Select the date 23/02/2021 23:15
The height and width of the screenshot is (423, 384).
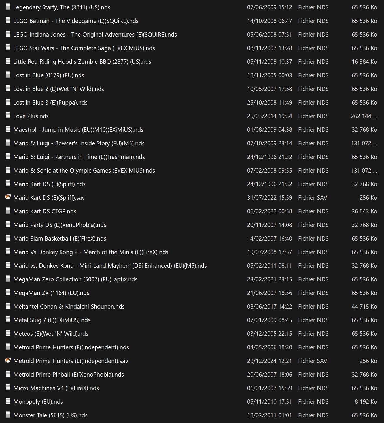pyautogui.click(x=270, y=279)
